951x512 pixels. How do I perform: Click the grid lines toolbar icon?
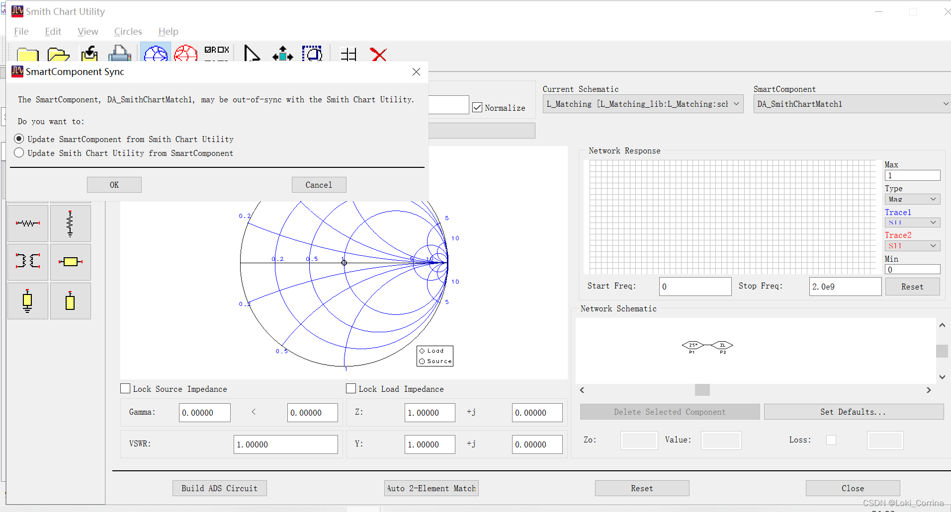(x=348, y=54)
